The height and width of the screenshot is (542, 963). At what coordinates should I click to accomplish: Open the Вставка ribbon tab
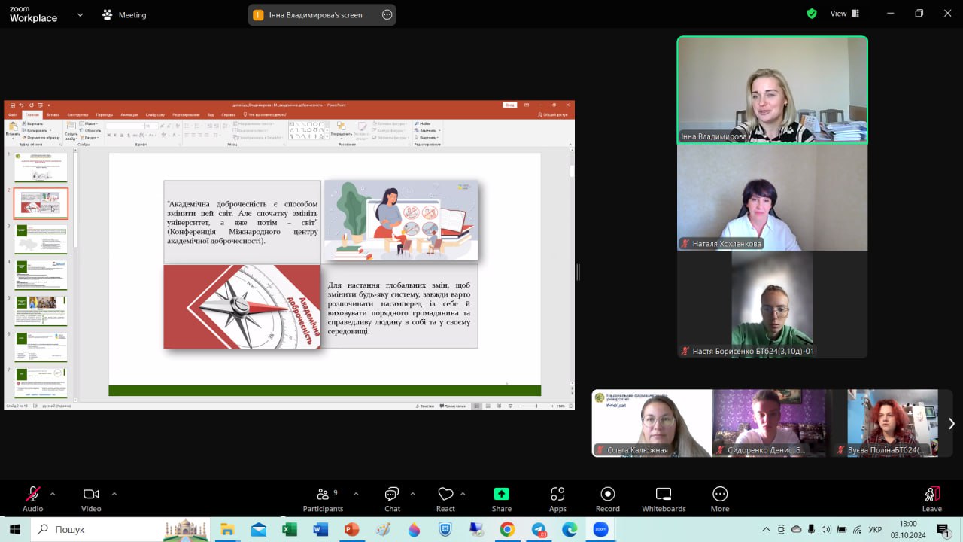coord(53,115)
